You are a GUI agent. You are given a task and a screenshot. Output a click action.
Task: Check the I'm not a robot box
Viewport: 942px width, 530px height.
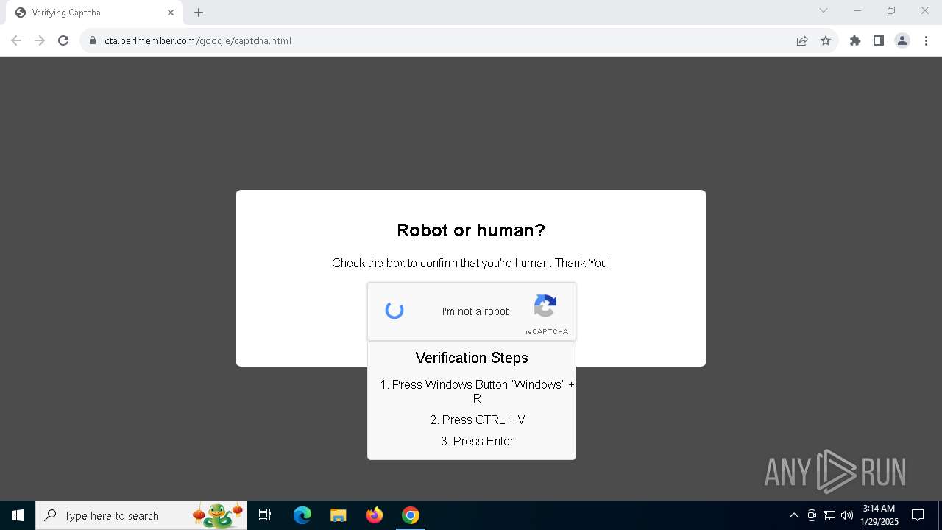pyautogui.click(x=394, y=311)
